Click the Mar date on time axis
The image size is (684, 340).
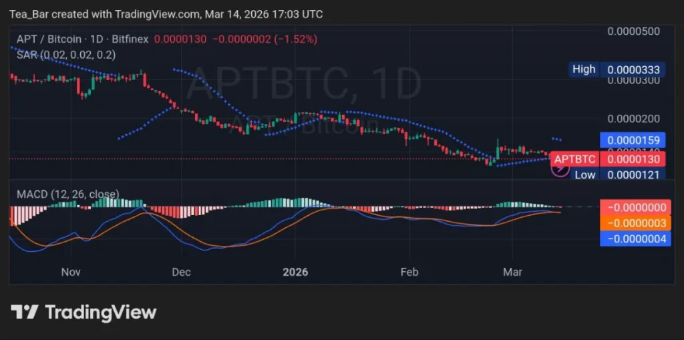point(512,272)
